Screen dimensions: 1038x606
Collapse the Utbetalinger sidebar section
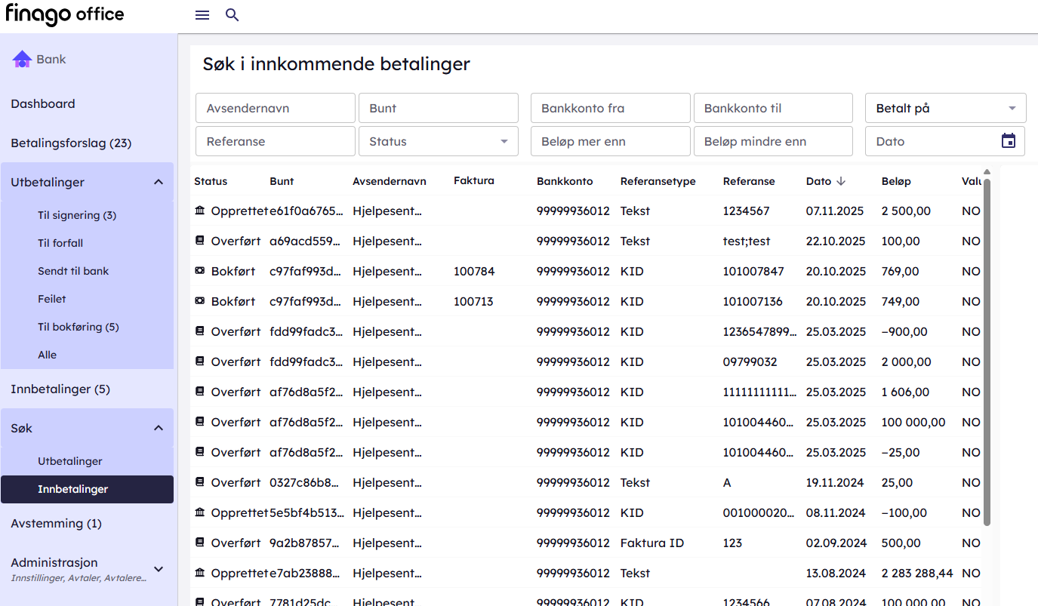pos(159,182)
